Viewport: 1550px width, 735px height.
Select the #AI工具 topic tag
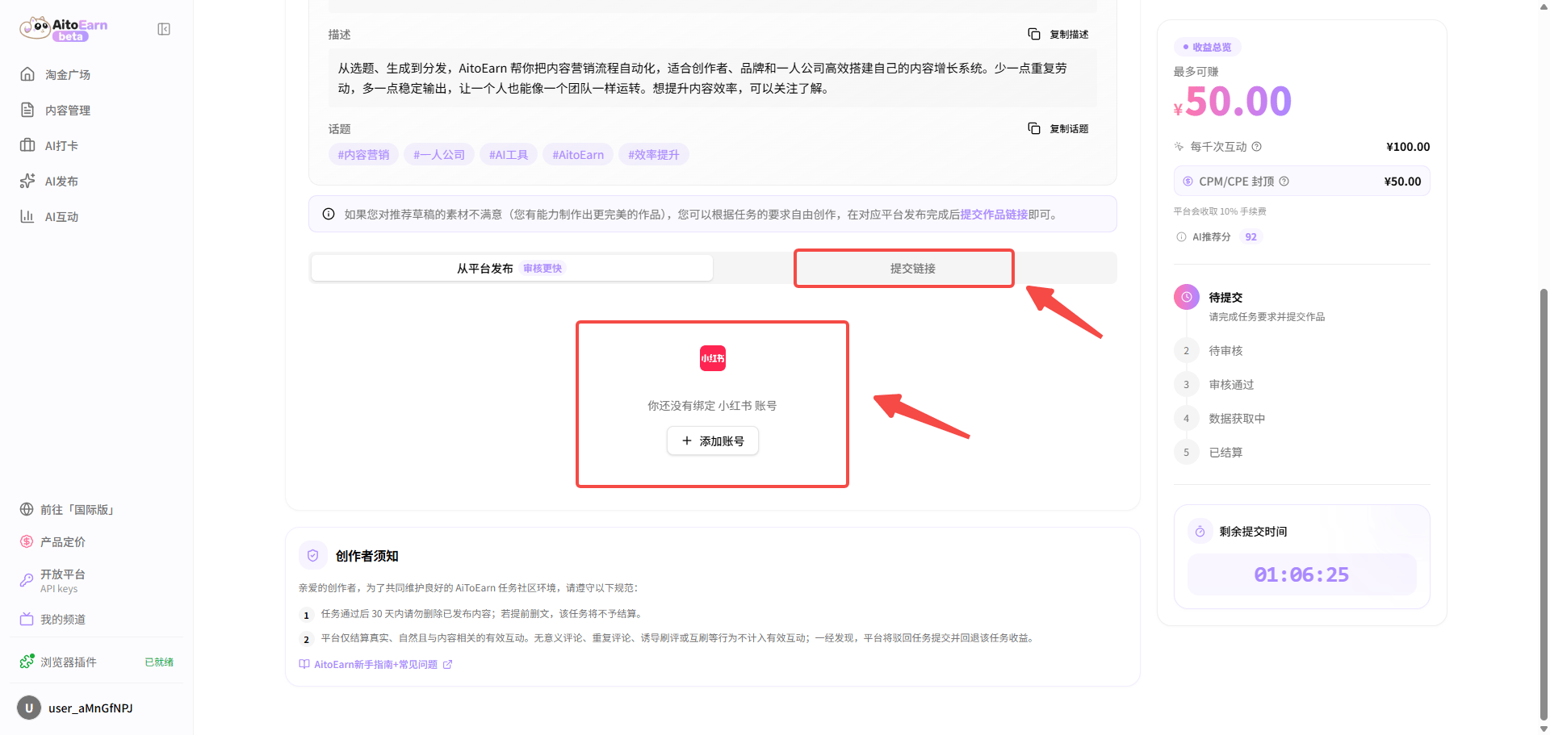(509, 154)
